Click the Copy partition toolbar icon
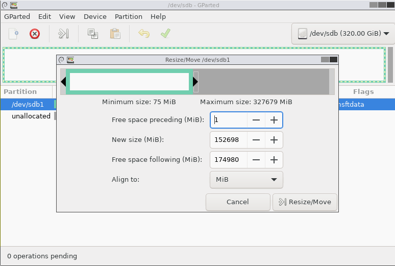 (93, 34)
